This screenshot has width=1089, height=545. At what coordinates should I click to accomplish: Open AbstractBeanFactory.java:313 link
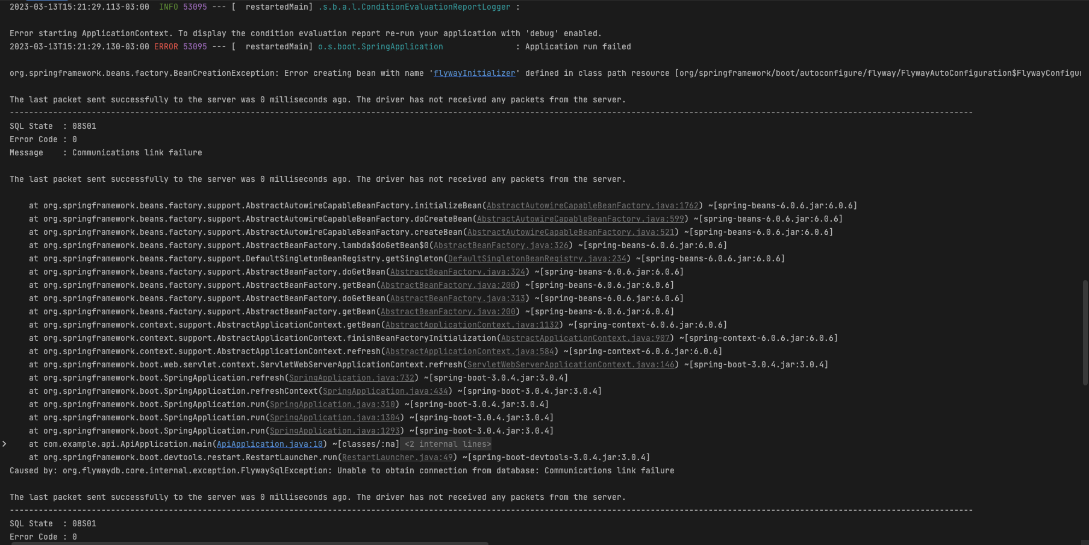point(458,298)
